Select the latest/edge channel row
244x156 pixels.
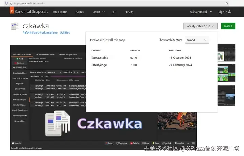[x=151, y=65]
